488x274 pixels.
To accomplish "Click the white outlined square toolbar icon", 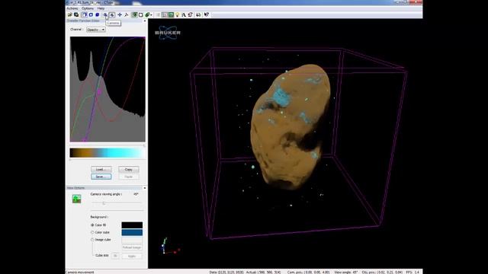I will click(140, 14).
